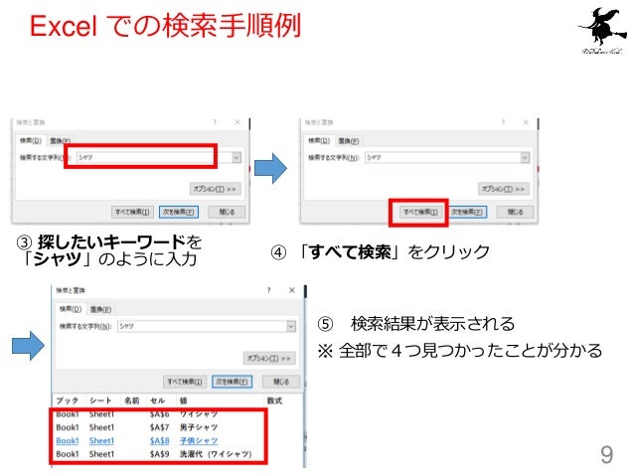Switch to 置換(P) tab in upper-right dialog
Screen dimensions: 634x476
(x=348, y=141)
